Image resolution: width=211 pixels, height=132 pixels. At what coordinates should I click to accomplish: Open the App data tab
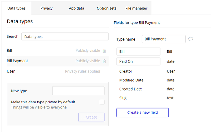click(x=76, y=8)
